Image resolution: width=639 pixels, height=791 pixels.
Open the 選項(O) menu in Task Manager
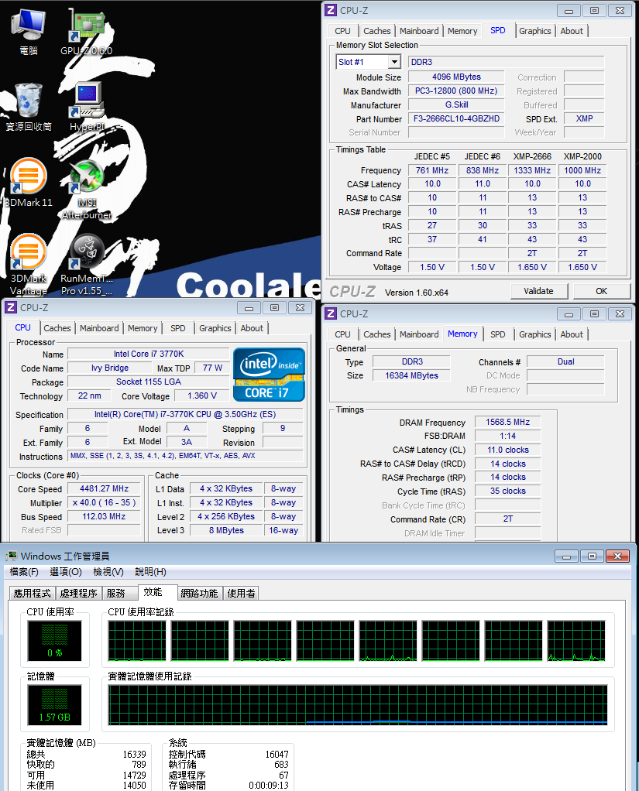coord(66,571)
